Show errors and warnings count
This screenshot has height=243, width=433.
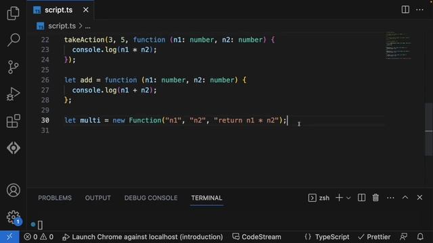tap(39, 237)
